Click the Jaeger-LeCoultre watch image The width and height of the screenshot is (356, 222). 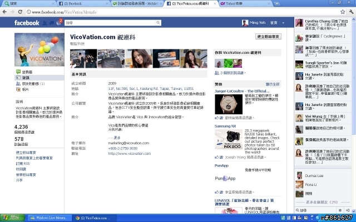tap(229, 104)
